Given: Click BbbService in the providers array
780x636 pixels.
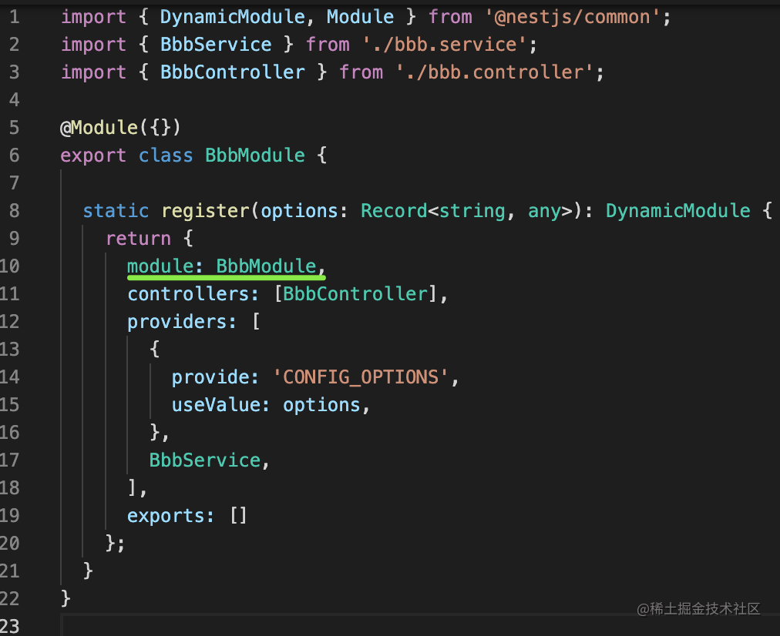Looking at the screenshot, I should click(x=205, y=460).
